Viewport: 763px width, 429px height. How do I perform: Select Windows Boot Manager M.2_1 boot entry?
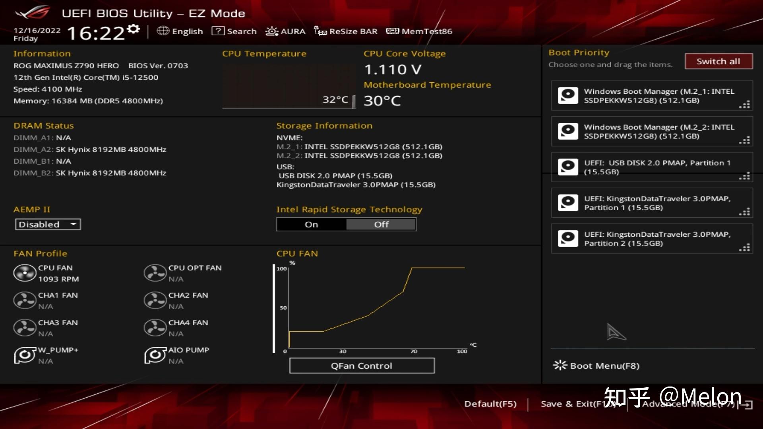[x=652, y=96]
